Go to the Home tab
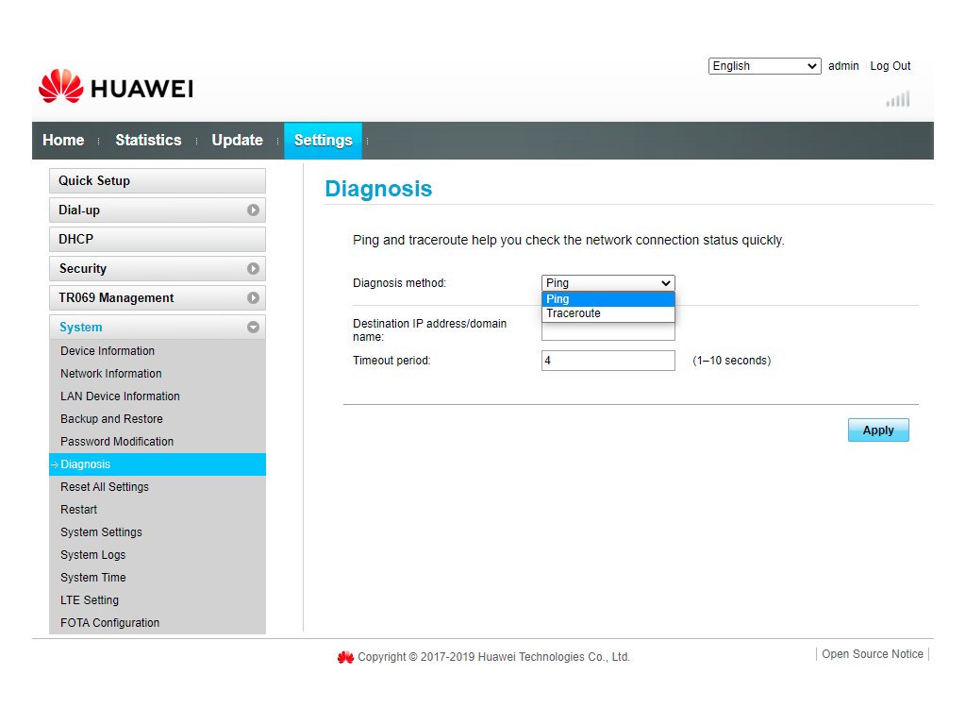The image size is (966, 725). tap(63, 141)
